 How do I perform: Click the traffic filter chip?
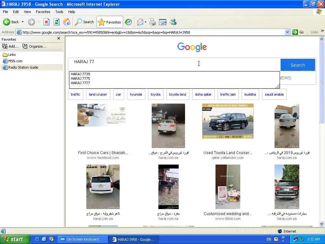[76, 94]
